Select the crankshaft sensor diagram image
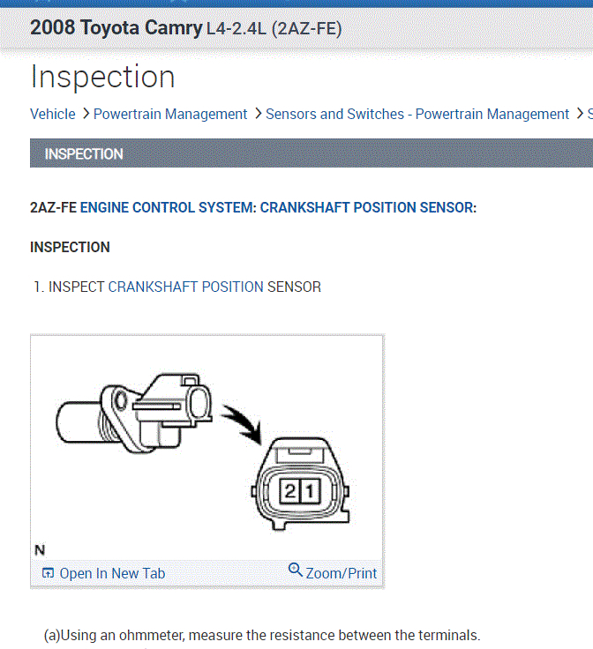Viewport: 593px width, 649px height. click(x=206, y=450)
